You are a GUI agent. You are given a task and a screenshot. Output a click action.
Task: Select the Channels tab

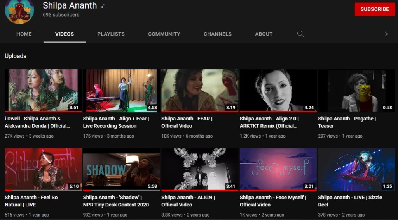pyautogui.click(x=217, y=34)
